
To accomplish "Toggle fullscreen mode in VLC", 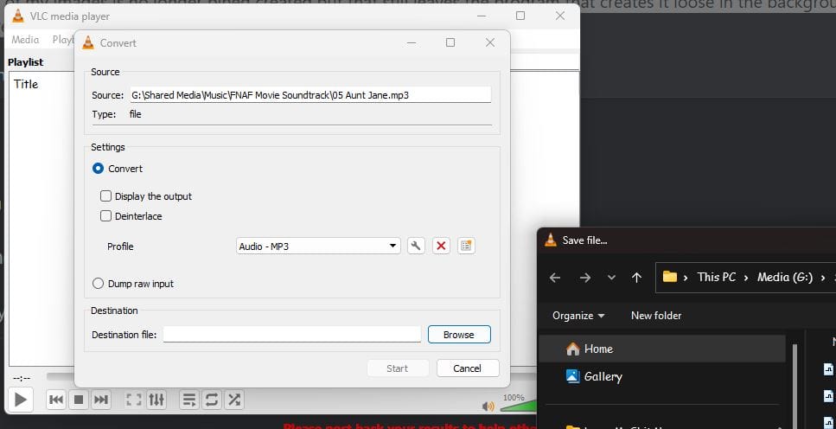I will [133, 400].
